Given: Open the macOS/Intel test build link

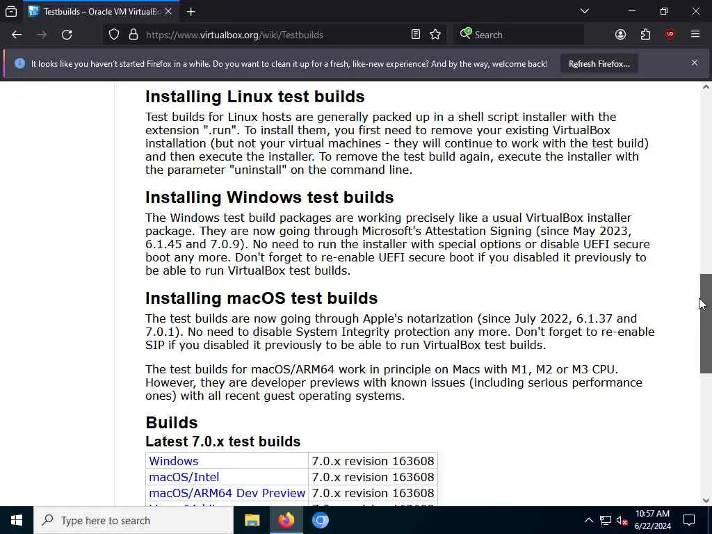Looking at the screenshot, I should tap(184, 477).
